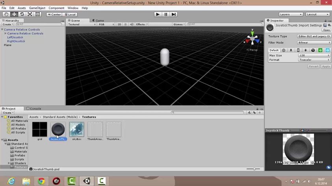Open the GameObject menu
This screenshot has width=332, height=186.
(x=37, y=8)
